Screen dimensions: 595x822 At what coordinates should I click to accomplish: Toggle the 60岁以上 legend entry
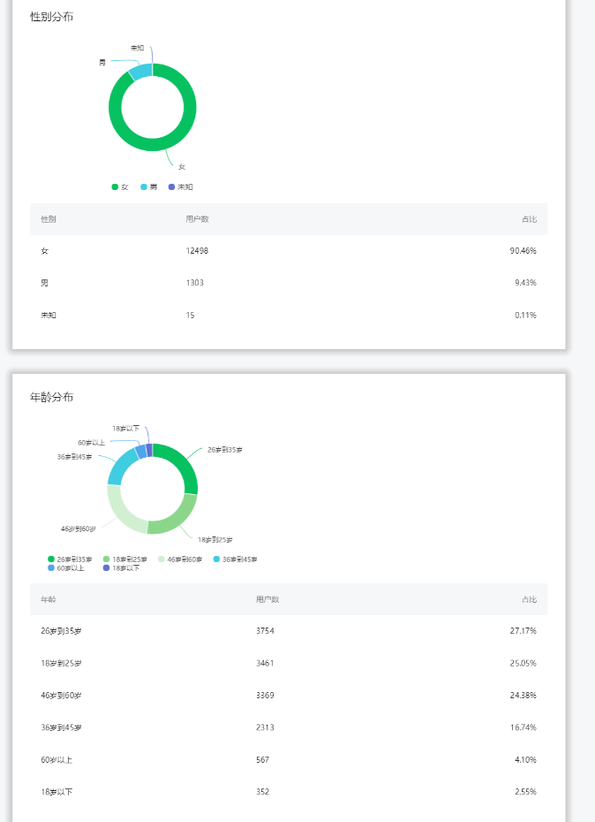tap(66, 568)
